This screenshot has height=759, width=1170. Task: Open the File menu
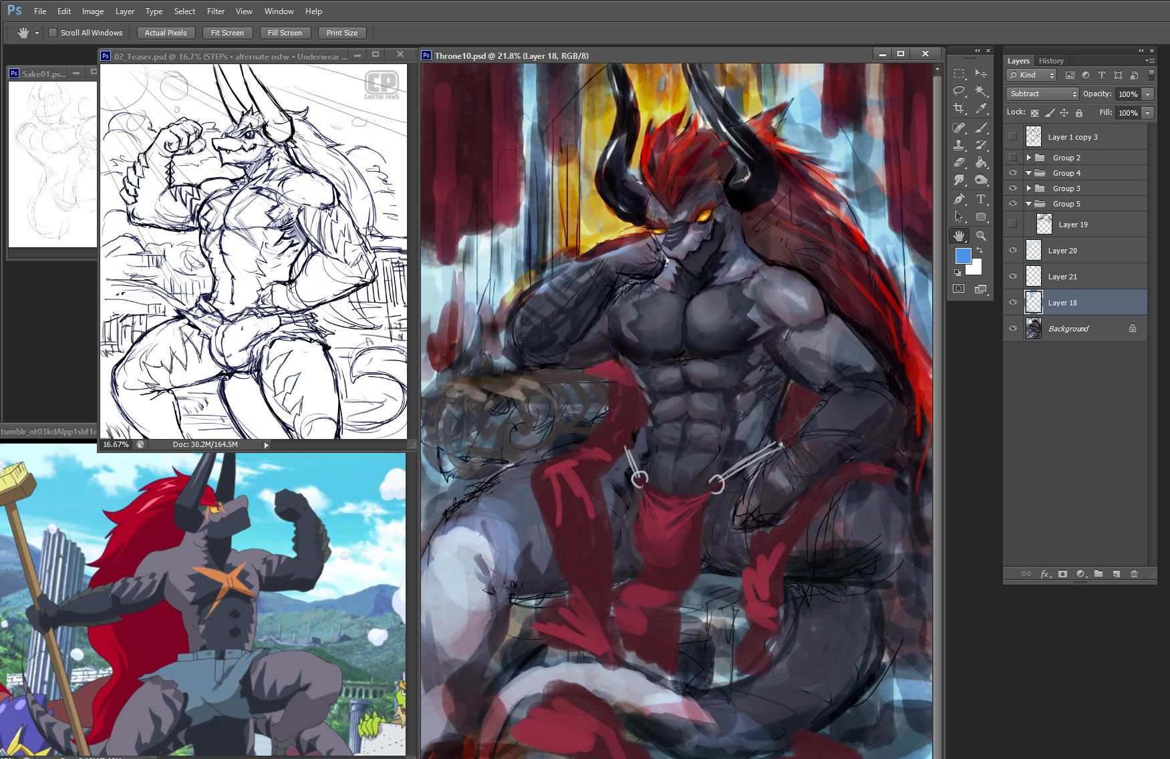pos(40,11)
